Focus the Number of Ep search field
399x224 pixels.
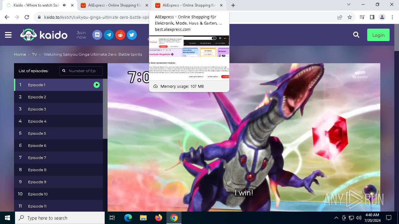[81, 71]
